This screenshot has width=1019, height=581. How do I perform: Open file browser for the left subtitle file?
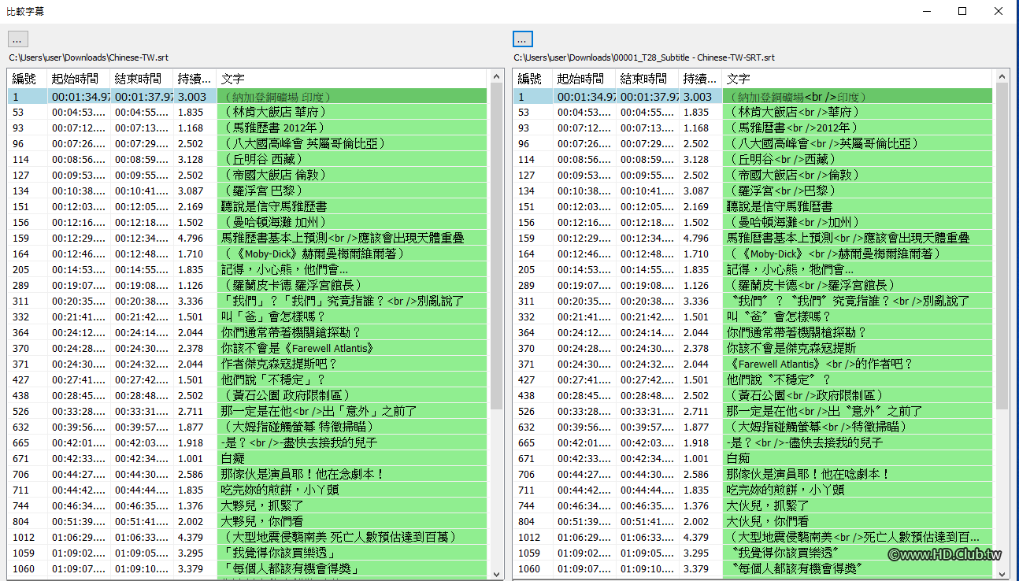click(x=17, y=38)
